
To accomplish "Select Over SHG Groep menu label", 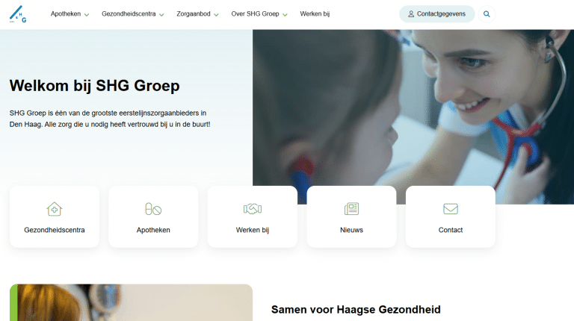I will [x=255, y=14].
